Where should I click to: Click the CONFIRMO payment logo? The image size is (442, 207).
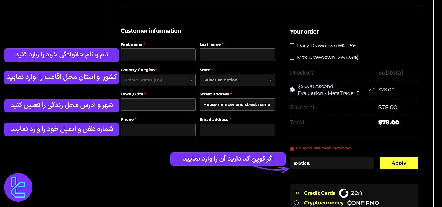[363, 203]
